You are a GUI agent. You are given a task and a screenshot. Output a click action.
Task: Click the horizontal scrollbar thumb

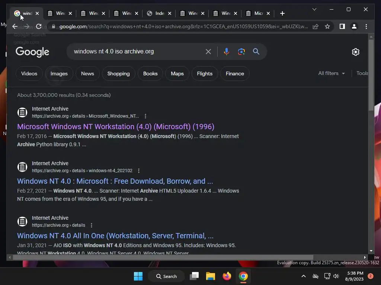pos(163,258)
